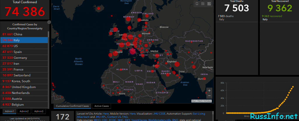
Task: Select Spain in the country list
Action: coord(24,52)
